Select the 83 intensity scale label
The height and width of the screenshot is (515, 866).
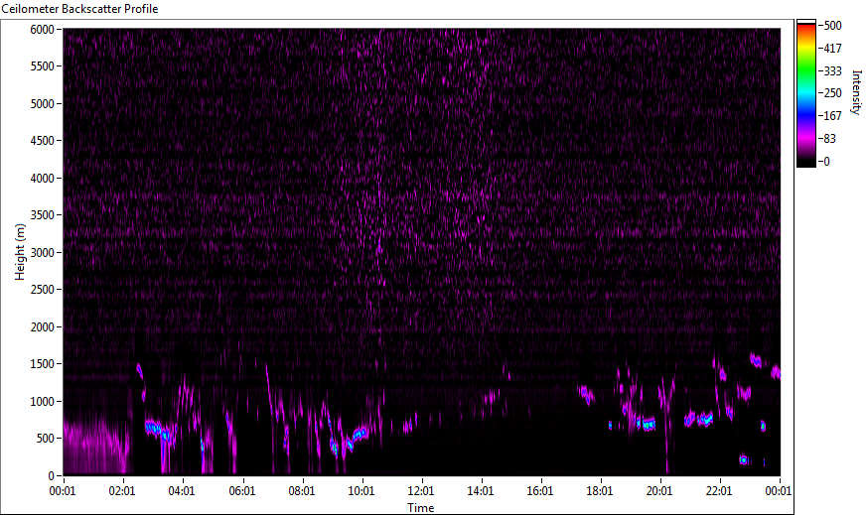(x=829, y=139)
